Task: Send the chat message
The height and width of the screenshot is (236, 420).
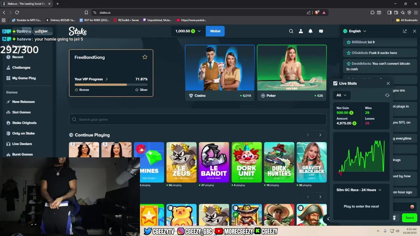Action: [x=409, y=218]
